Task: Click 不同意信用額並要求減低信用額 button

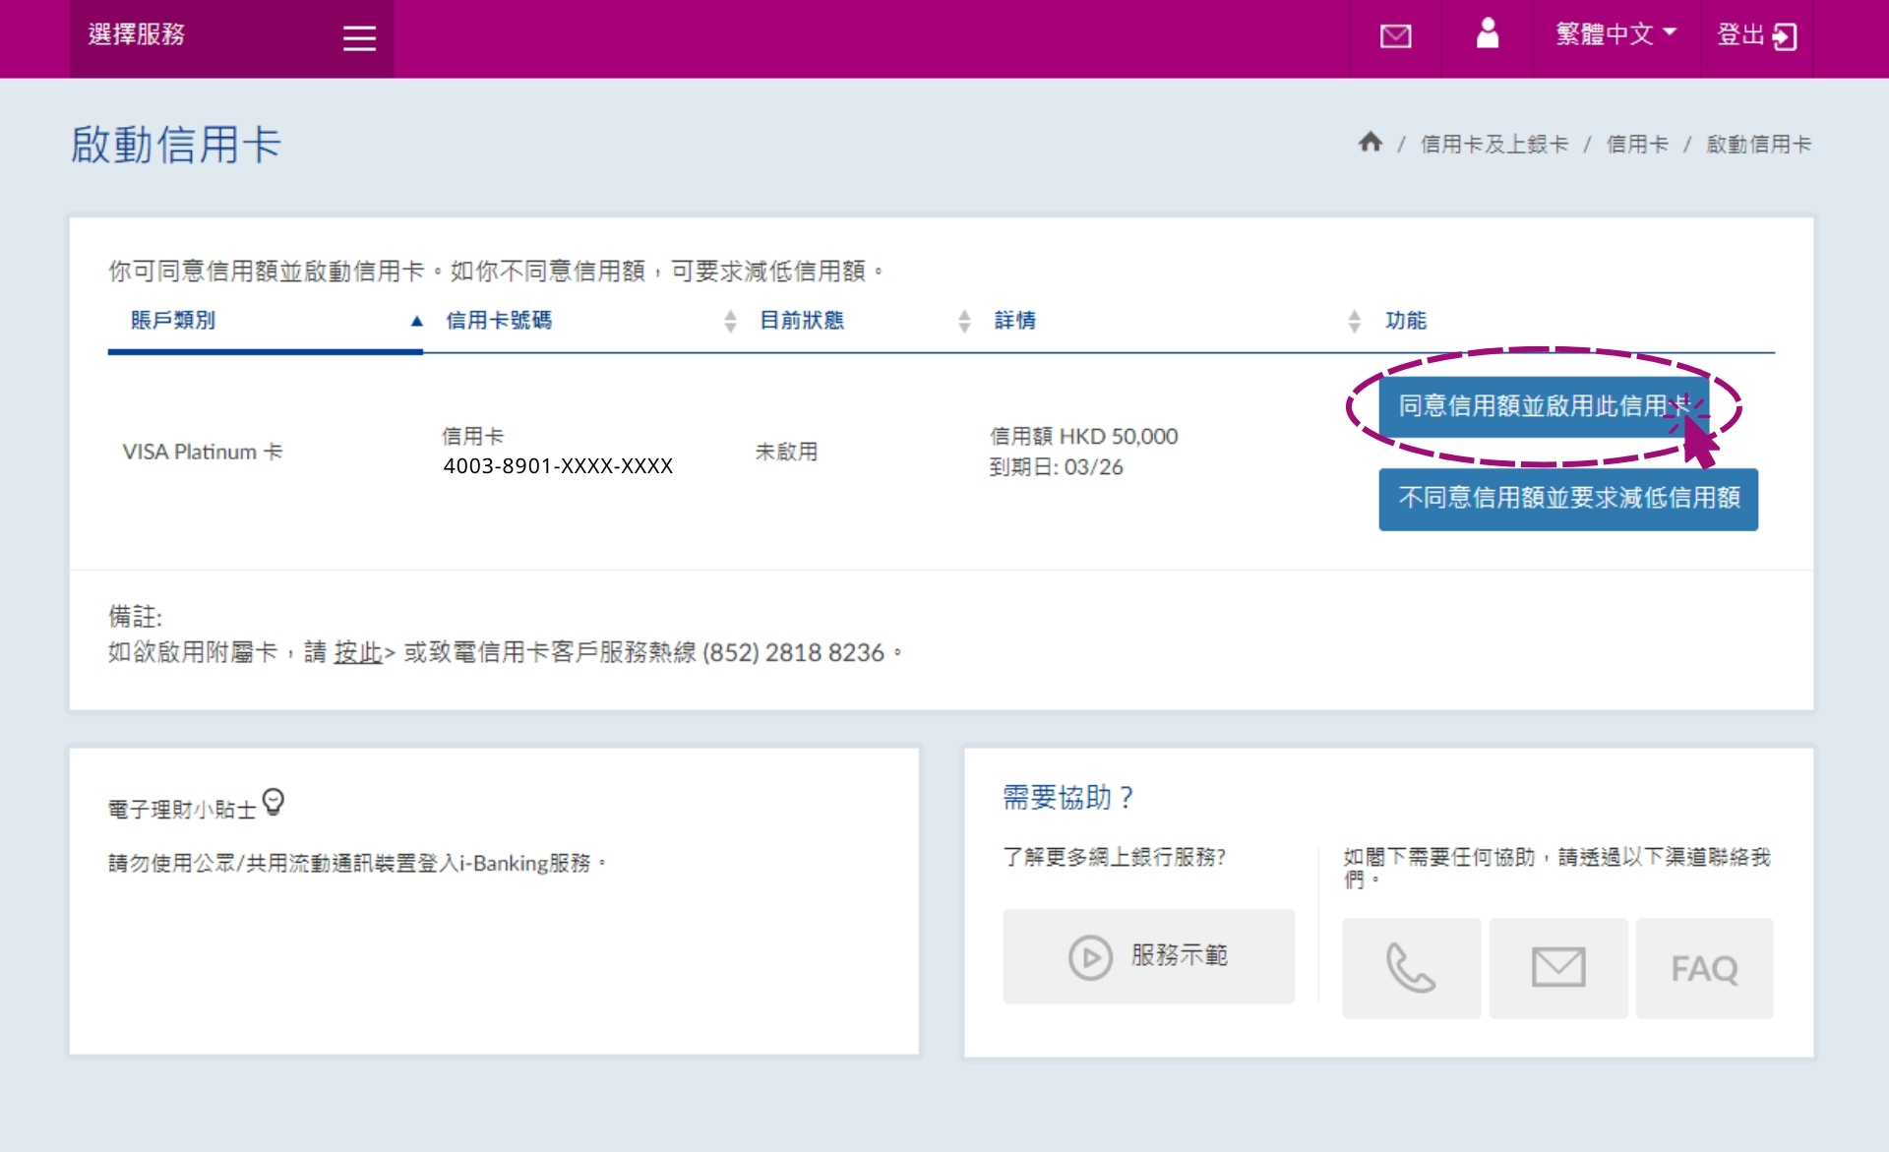Action: pos(1568,499)
